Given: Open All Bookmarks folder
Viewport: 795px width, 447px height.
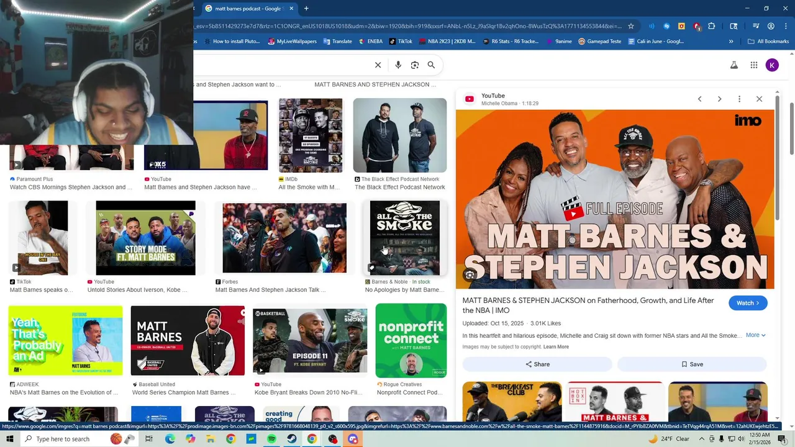Looking at the screenshot, I should [768, 42].
